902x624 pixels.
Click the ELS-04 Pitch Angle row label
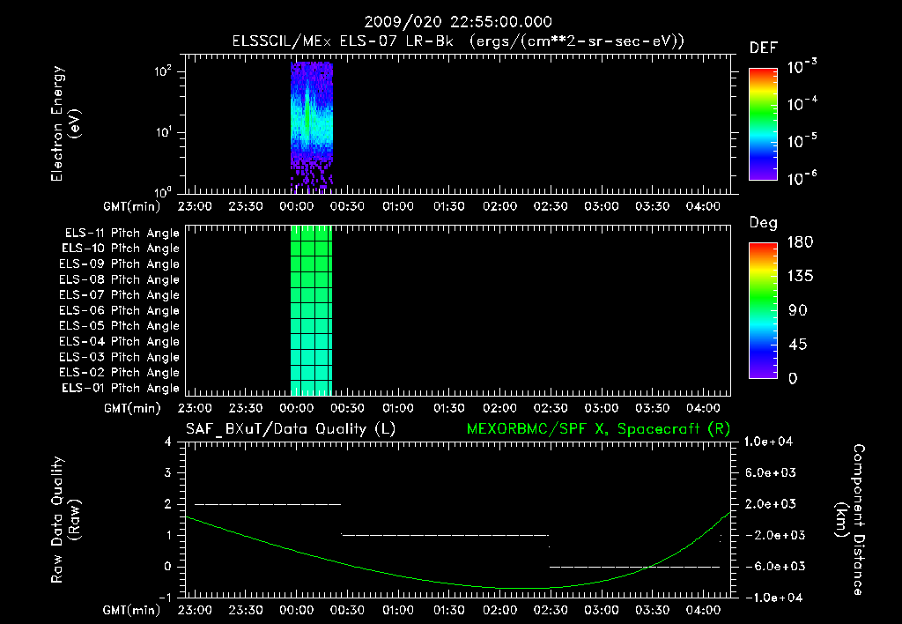click(x=119, y=341)
